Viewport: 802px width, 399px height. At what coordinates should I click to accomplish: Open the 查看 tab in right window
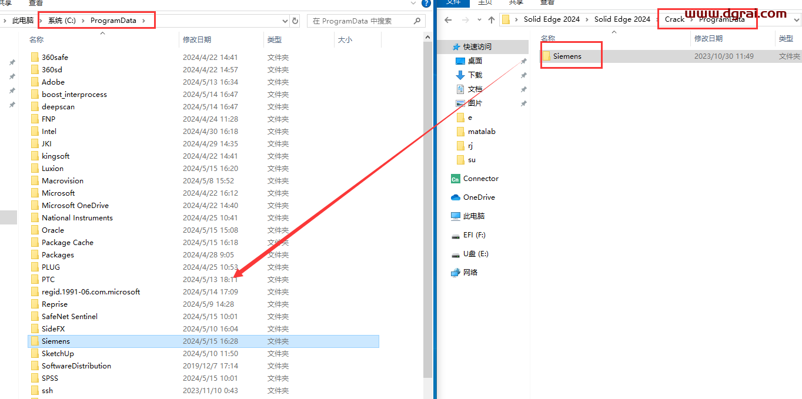click(x=547, y=2)
